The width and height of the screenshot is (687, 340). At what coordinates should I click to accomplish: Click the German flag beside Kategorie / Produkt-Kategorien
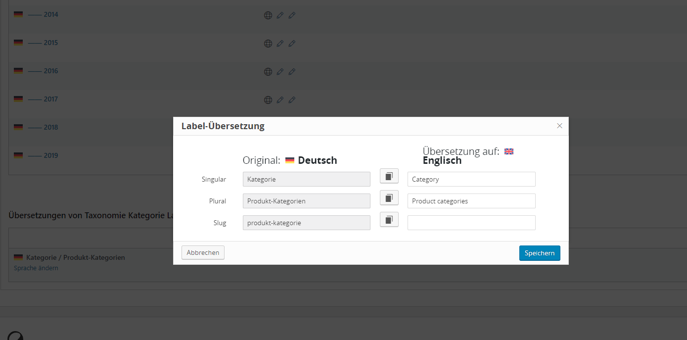click(x=18, y=257)
